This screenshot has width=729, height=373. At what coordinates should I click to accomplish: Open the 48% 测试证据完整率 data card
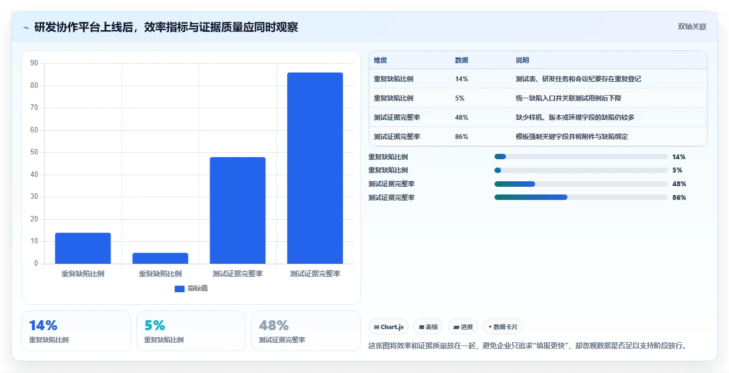tap(305, 331)
